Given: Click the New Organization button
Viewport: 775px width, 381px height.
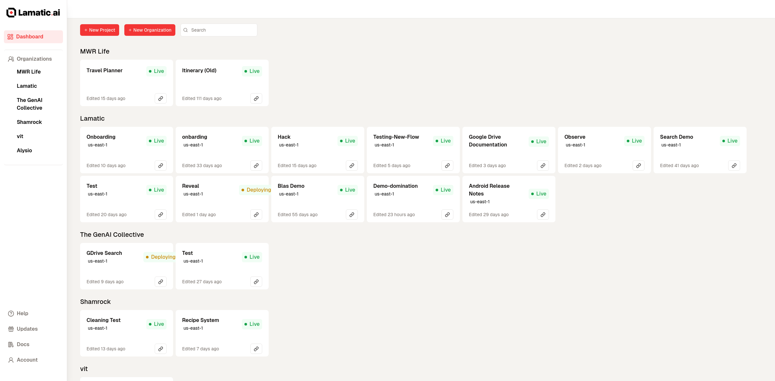Looking at the screenshot, I should (x=150, y=30).
